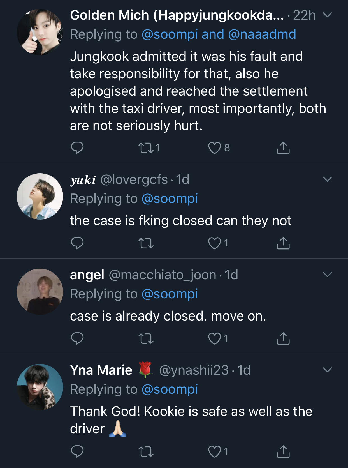Reply to Golden Mich's tweet
The height and width of the screenshot is (468, 348).
pos(77,148)
